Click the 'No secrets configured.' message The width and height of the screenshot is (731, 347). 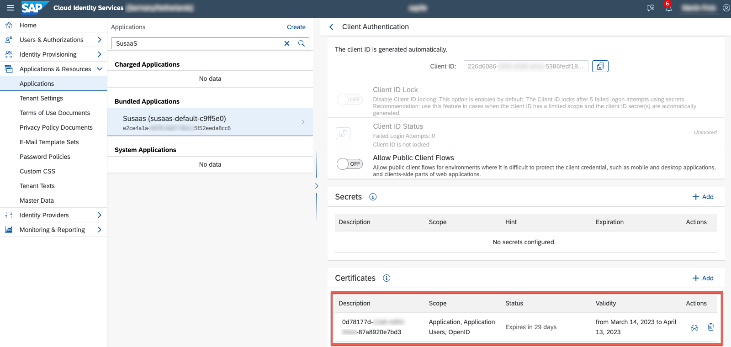coord(524,242)
